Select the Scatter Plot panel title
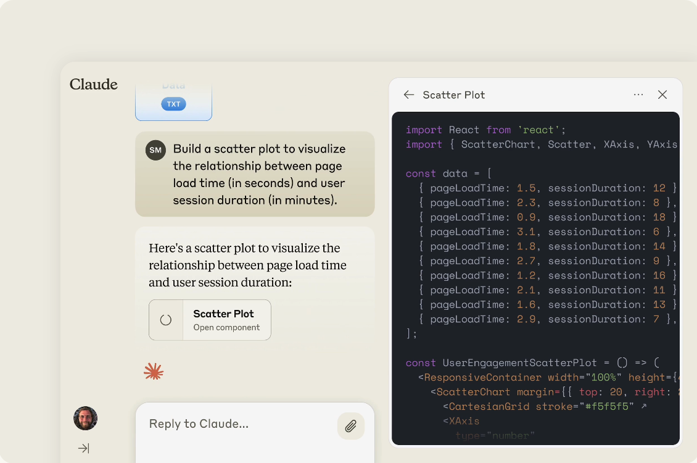 click(454, 95)
